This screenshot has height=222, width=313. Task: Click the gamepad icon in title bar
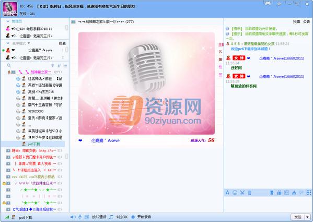pyautogui.click(x=268, y=3)
